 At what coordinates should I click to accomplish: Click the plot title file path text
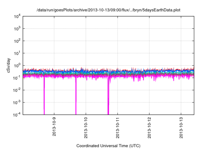(x=108, y=10)
